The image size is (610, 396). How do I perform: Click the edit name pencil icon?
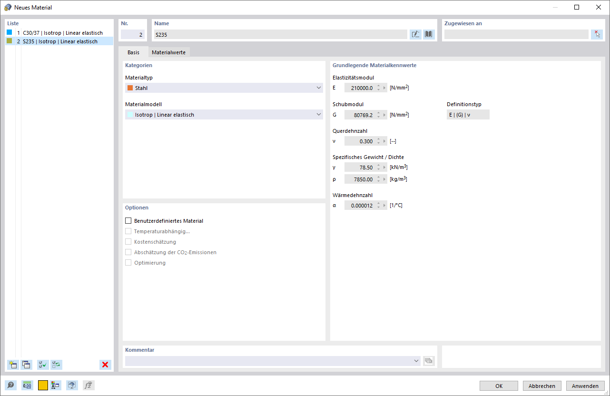[415, 34]
